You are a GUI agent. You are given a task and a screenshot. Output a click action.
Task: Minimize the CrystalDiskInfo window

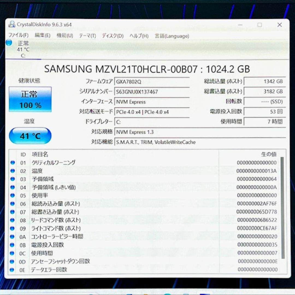(x=240, y=25)
